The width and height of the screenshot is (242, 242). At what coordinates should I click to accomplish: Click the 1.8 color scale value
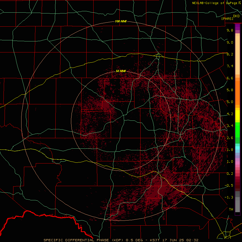pos(230,150)
